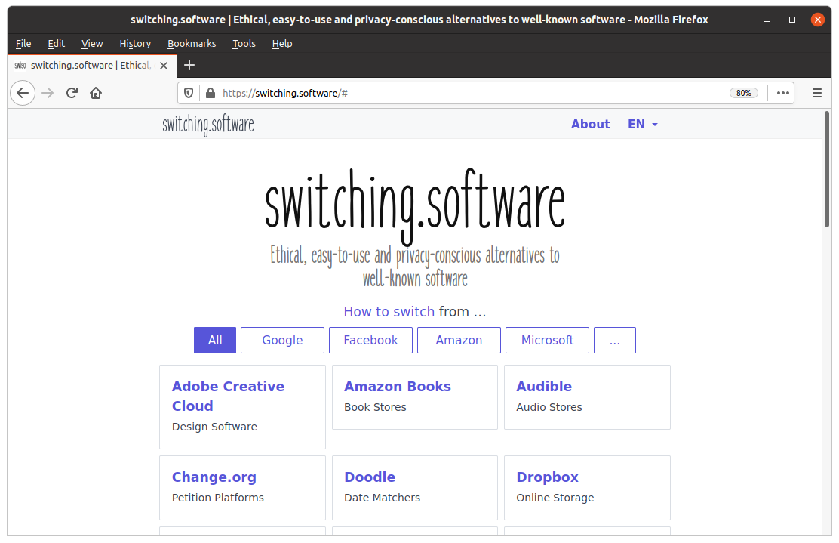Open the page actions three-dot menu

tap(782, 93)
